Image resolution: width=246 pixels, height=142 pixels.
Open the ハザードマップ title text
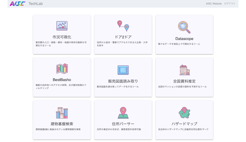click(184, 124)
